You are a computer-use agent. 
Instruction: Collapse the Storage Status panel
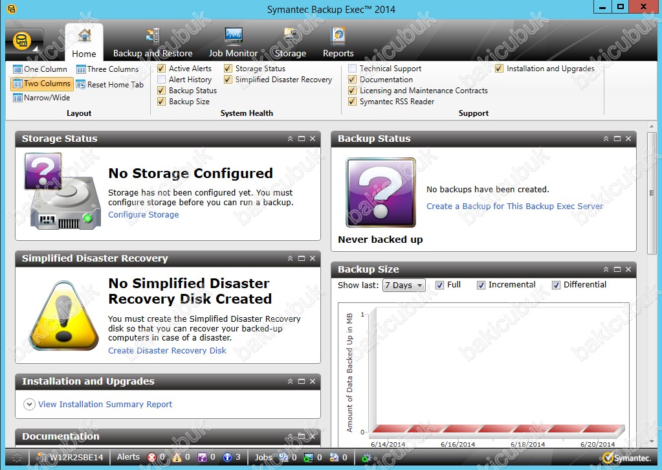(x=290, y=139)
